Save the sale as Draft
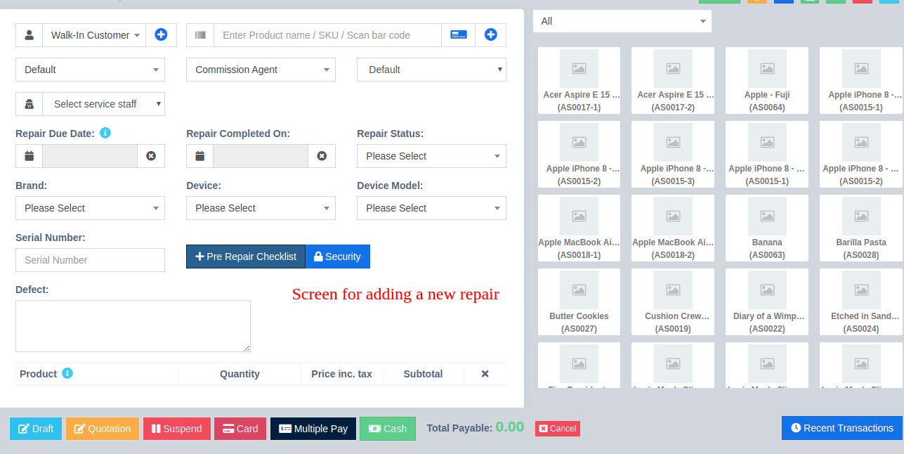This screenshot has height=454, width=904. pyautogui.click(x=36, y=429)
